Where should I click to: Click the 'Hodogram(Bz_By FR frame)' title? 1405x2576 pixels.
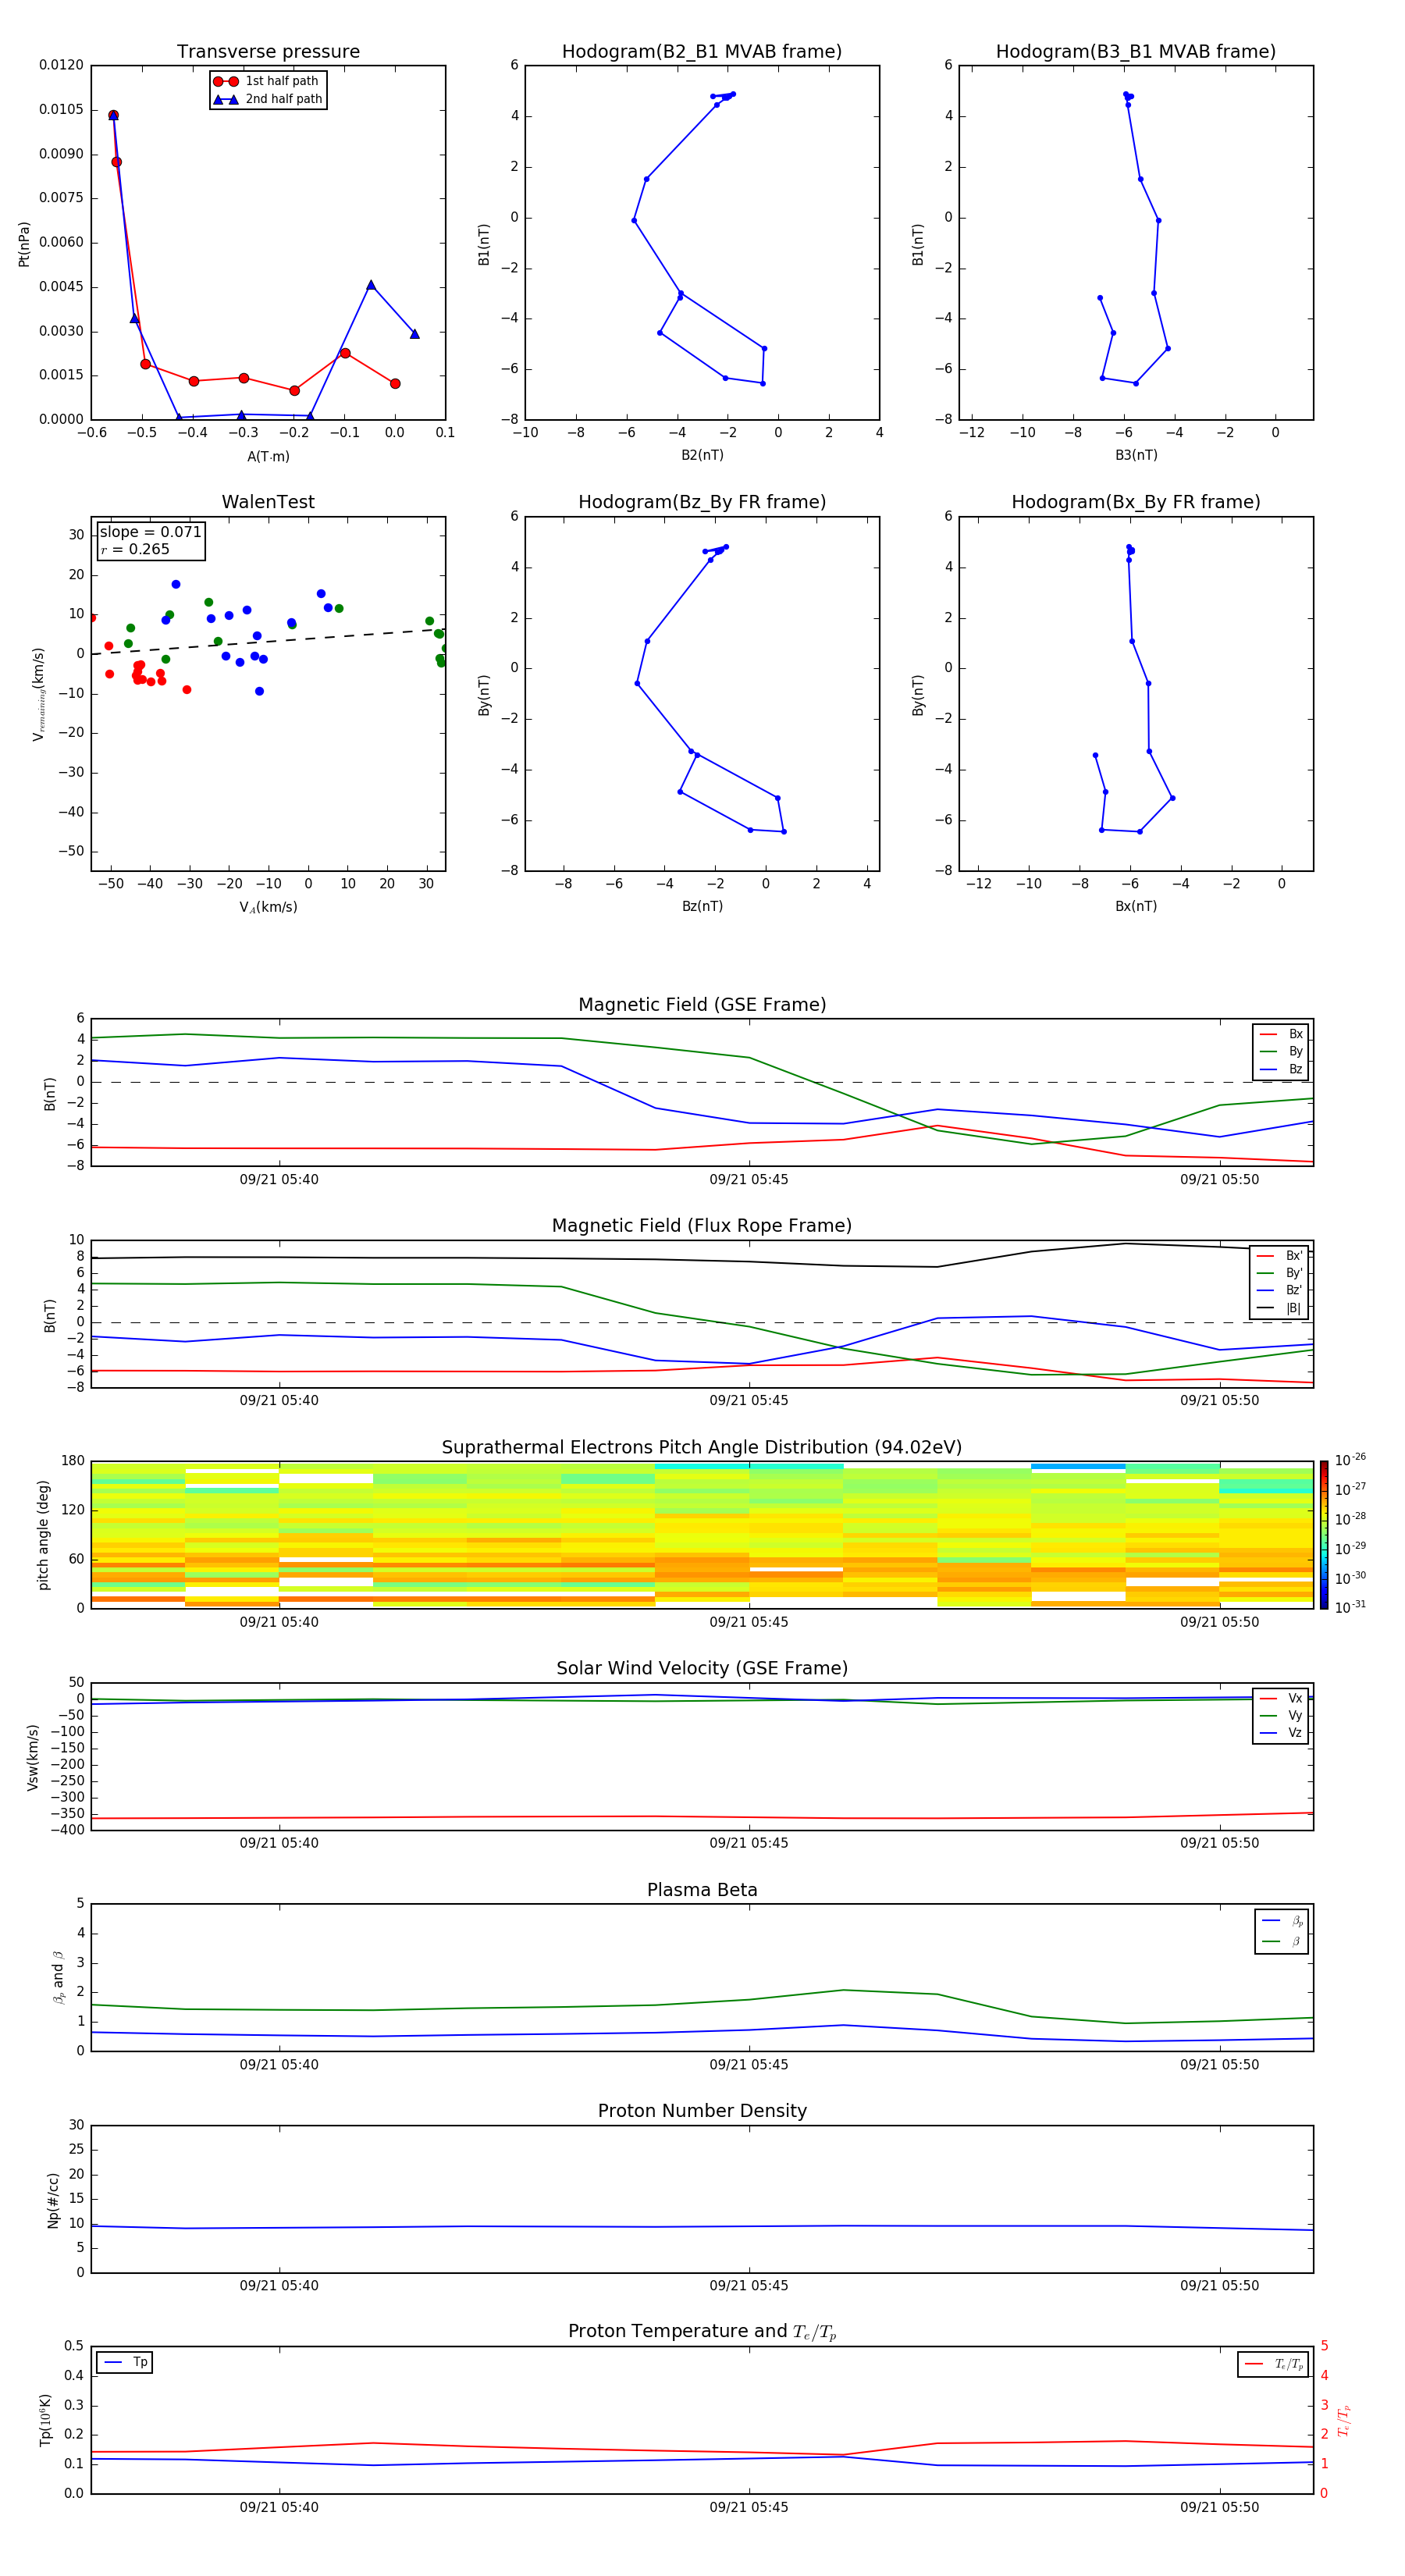(702, 502)
